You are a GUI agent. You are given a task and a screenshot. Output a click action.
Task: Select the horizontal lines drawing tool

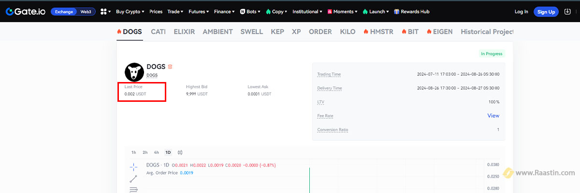pyautogui.click(x=134, y=190)
